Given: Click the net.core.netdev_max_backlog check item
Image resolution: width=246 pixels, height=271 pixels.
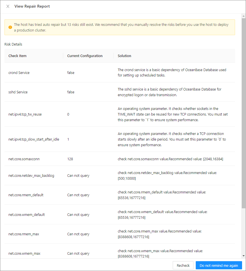Looking at the screenshot, I should [x=31, y=175].
